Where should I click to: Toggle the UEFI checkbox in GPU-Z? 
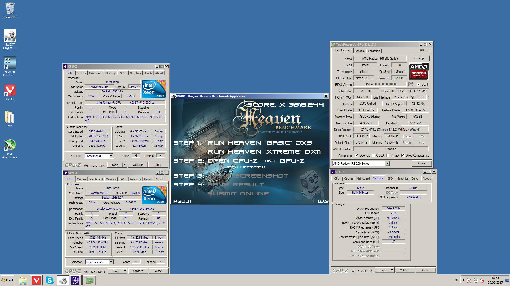(x=418, y=84)
